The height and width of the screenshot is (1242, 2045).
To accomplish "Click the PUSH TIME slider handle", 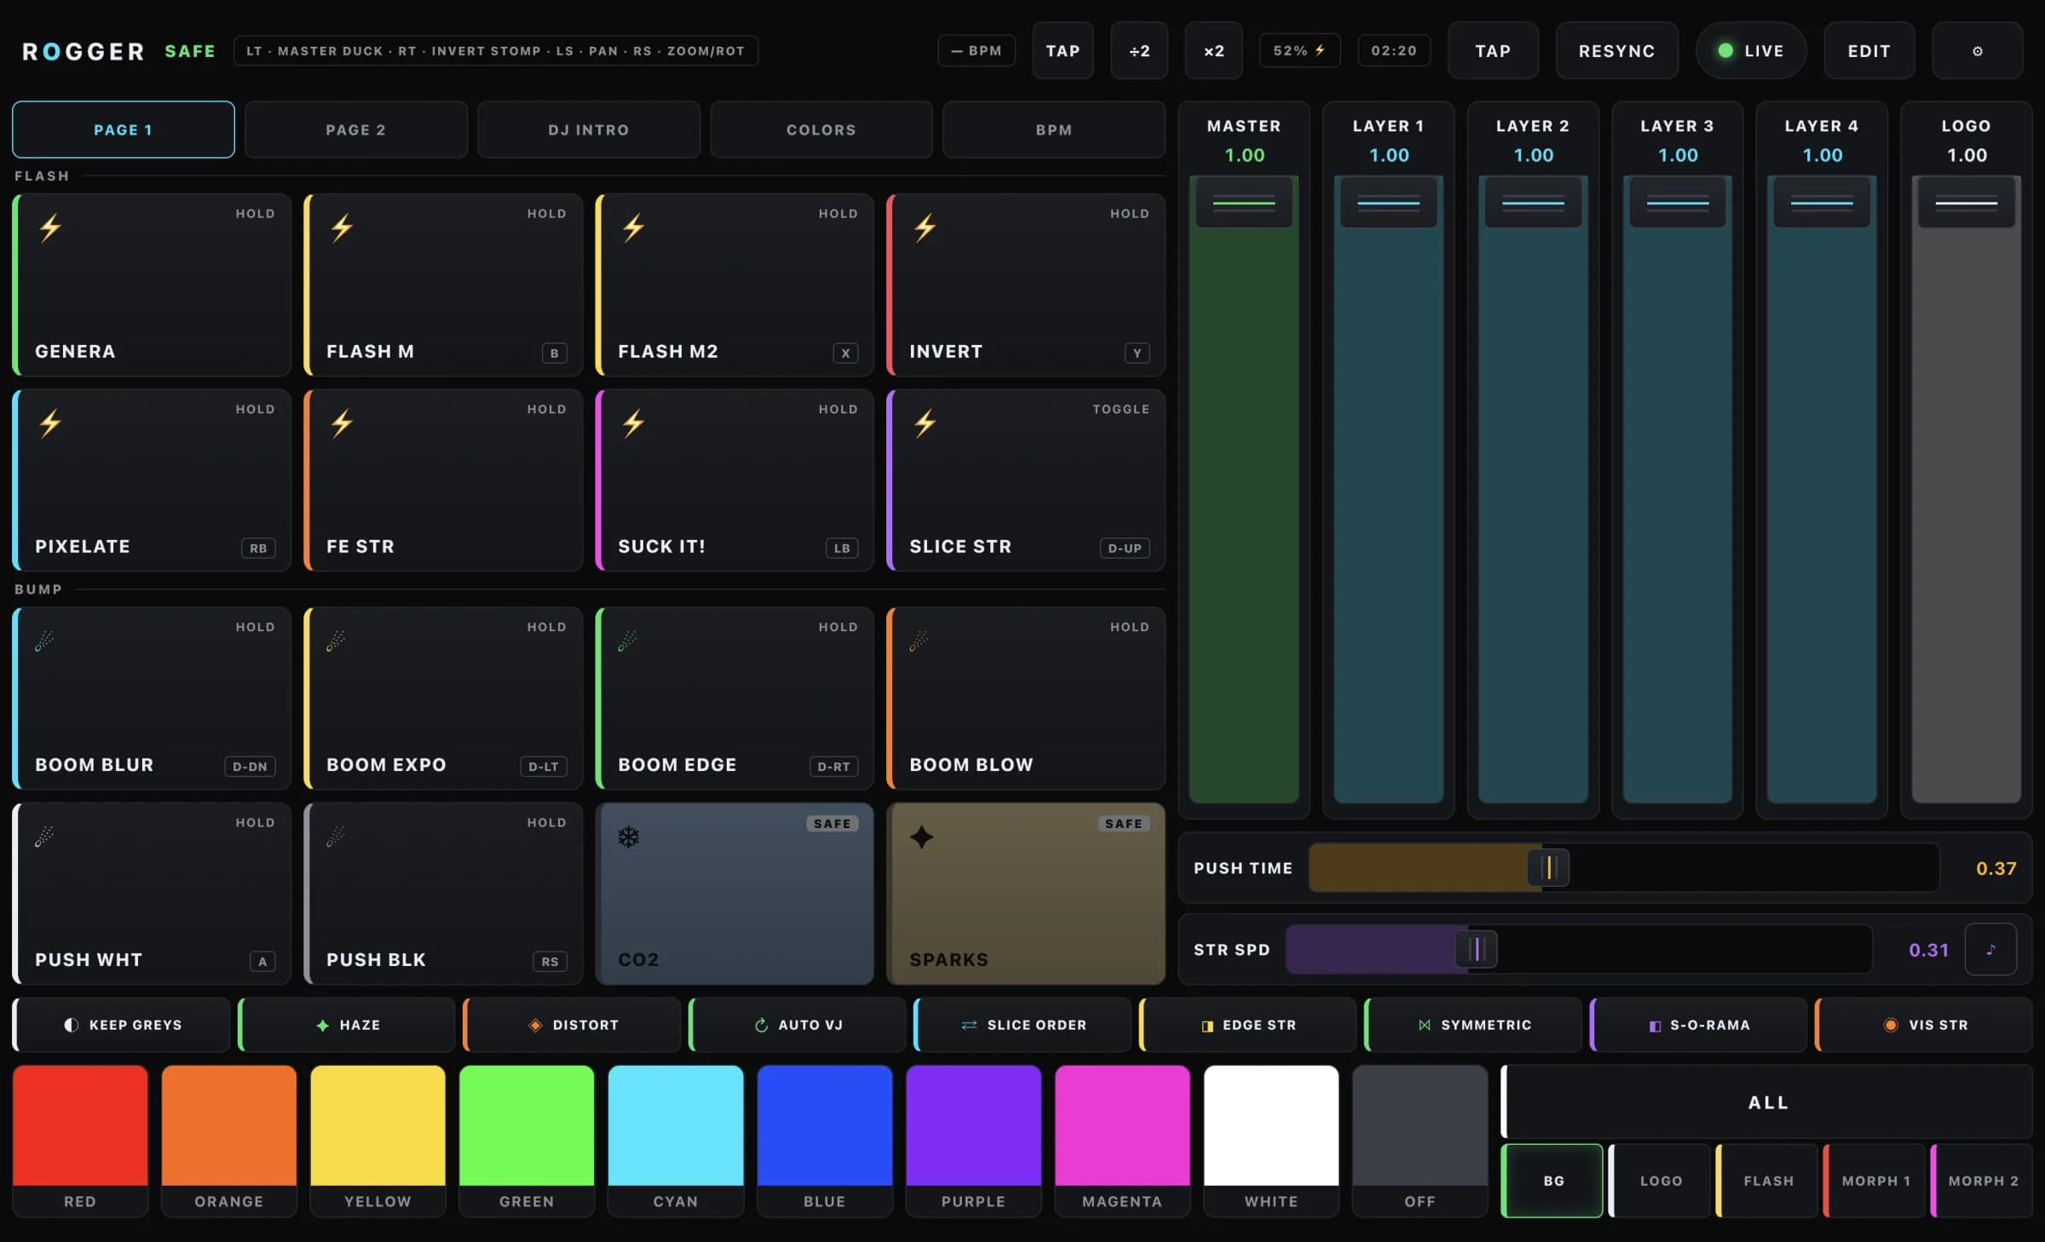I will pos(1549,868).
